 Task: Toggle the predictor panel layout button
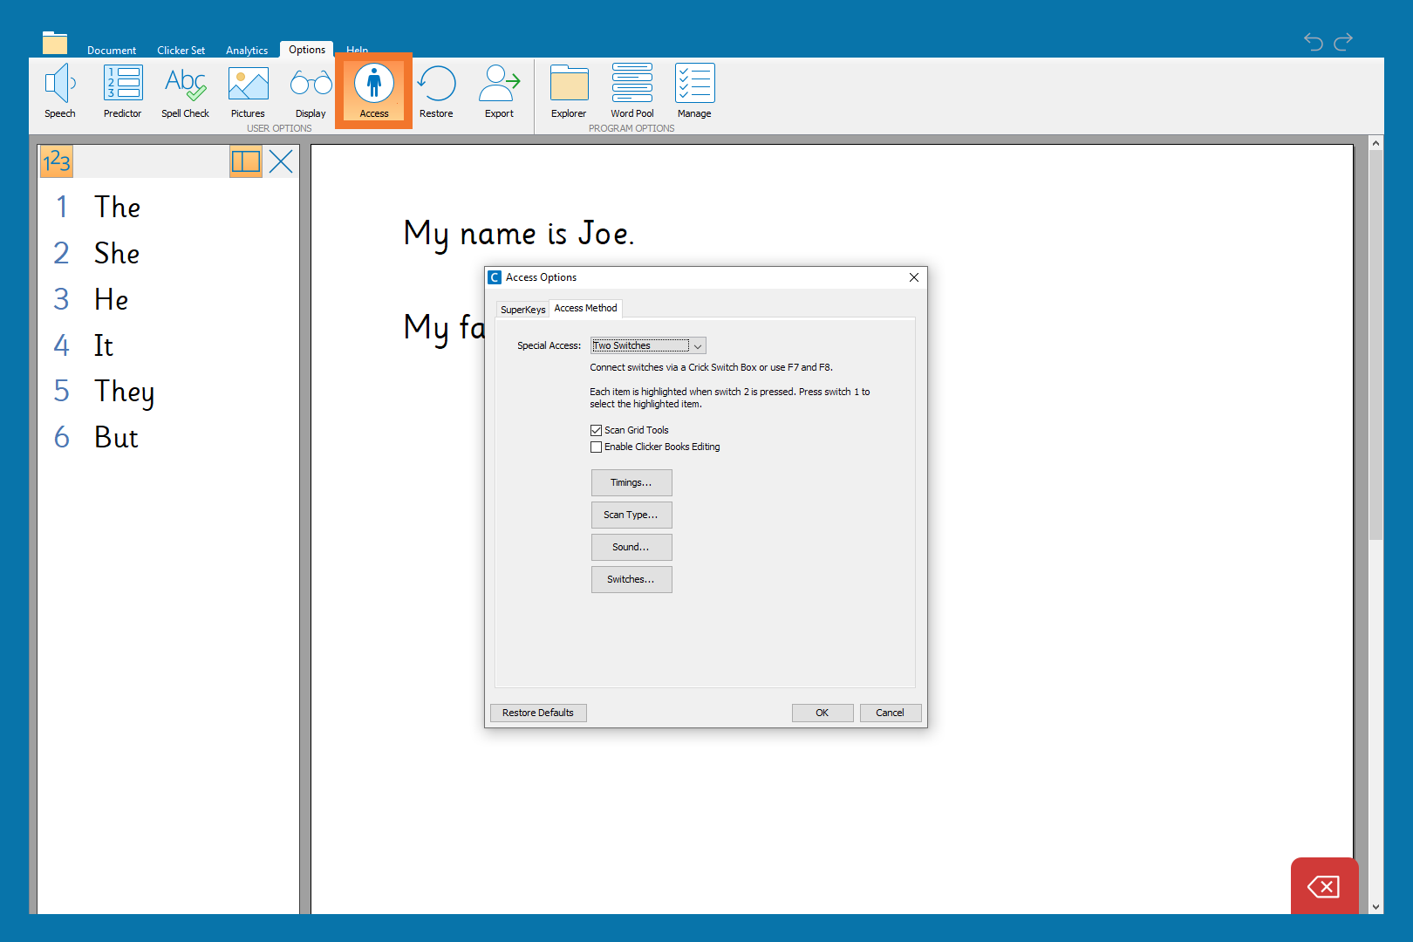click(246, 161)
